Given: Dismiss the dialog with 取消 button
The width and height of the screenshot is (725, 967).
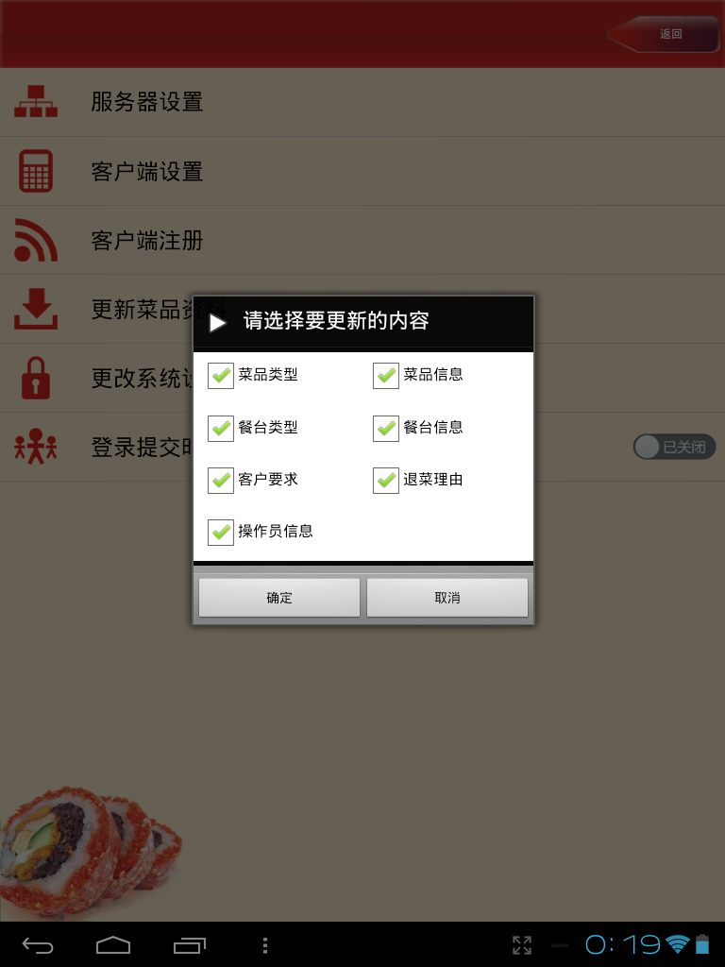Looking at the screenshot, I should 447,598.
